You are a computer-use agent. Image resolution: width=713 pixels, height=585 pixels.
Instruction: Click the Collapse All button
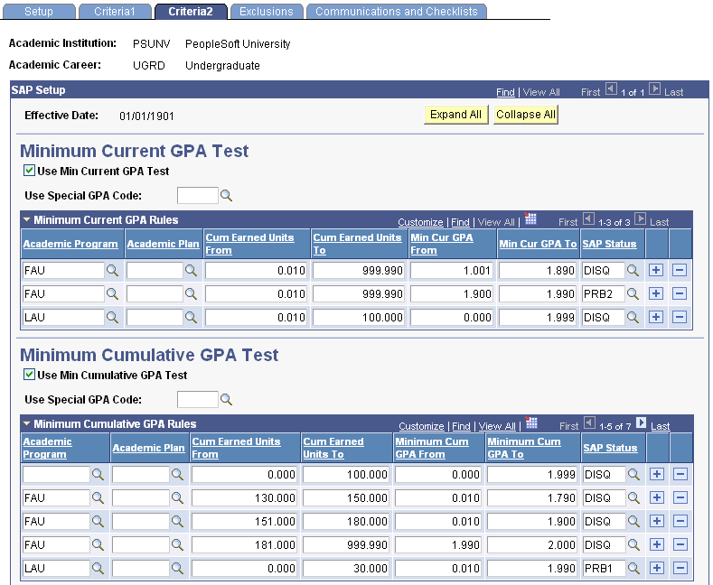point(526,115)
